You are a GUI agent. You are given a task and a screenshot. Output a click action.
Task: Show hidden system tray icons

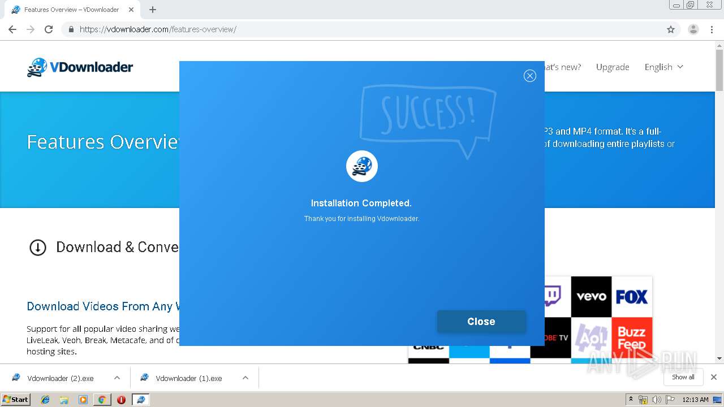pos(631,400)
